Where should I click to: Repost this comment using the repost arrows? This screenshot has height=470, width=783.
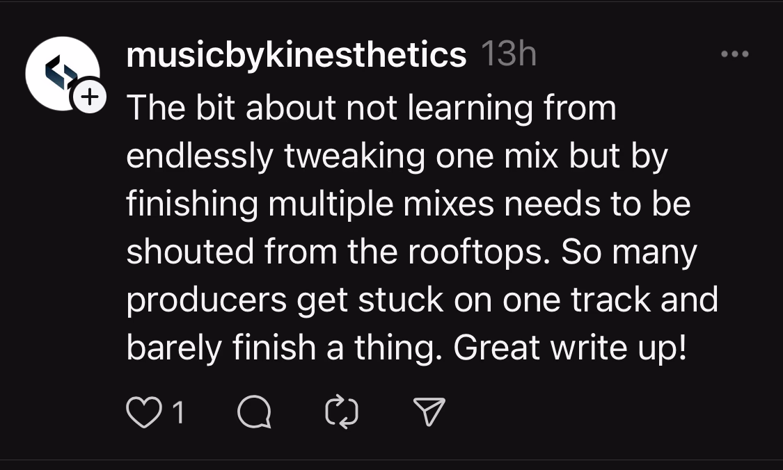point(341,414)
